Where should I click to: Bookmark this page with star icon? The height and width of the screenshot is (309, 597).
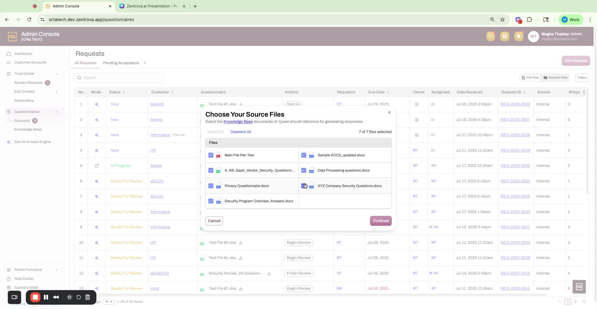(x=502, y=20)
